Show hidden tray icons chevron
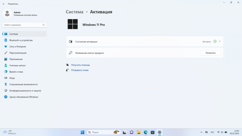Screen dimensions: 242x136 coord(201,132)
